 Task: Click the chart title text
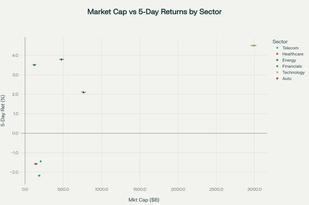(154, 12)
